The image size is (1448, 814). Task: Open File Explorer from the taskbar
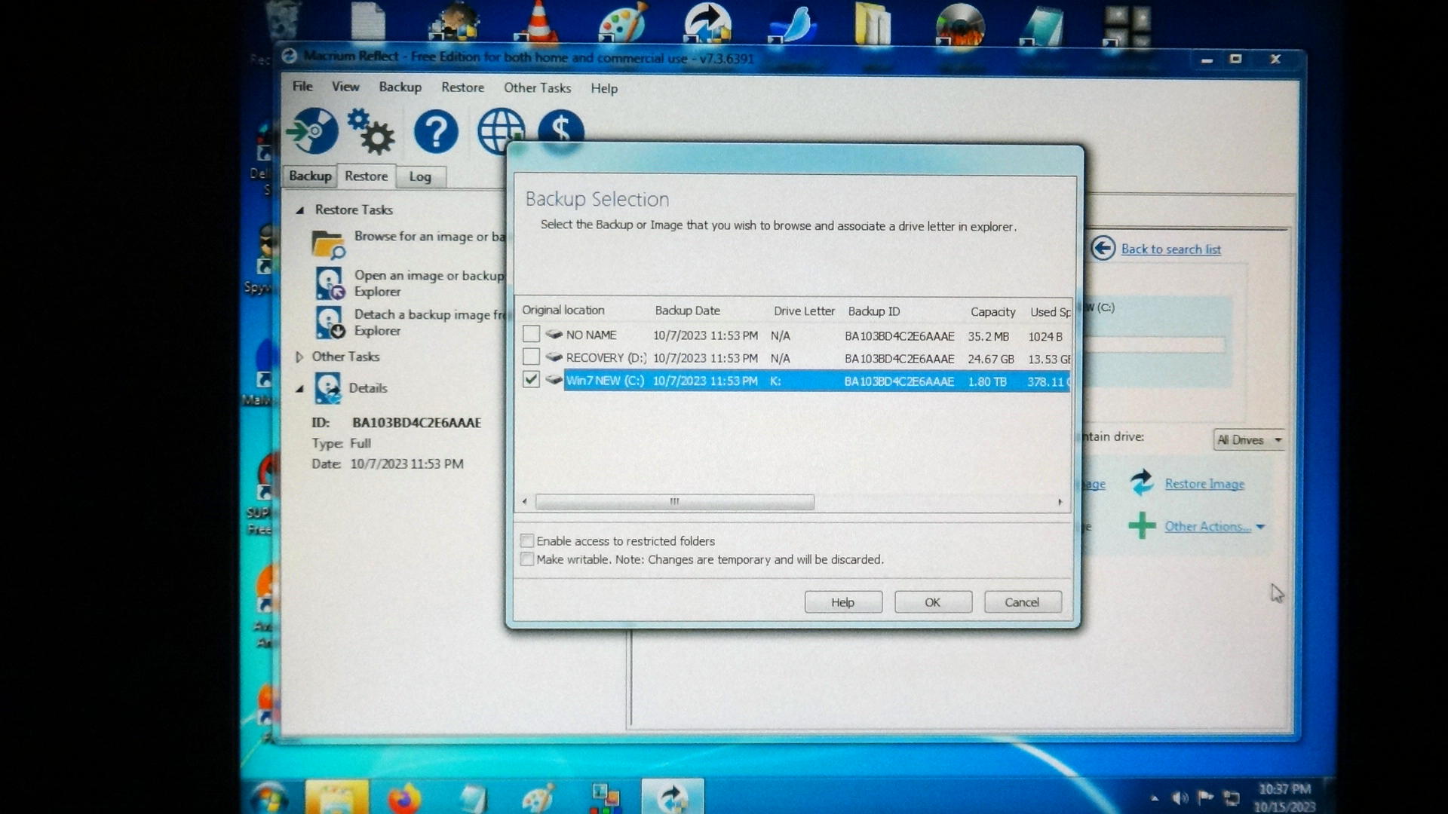(x=337, y=798)
